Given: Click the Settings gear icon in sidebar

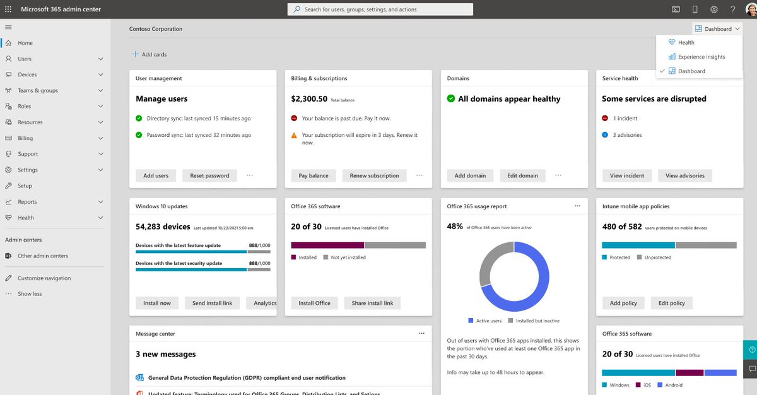Looking at the screenshot, I should point(8,170).
